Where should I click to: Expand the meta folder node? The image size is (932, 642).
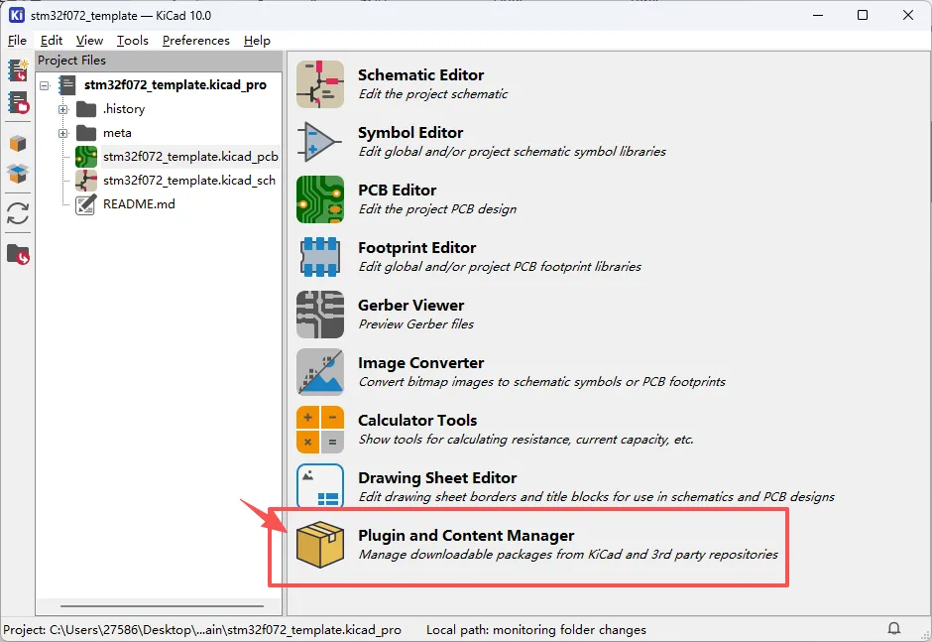(x=63, y=133)
